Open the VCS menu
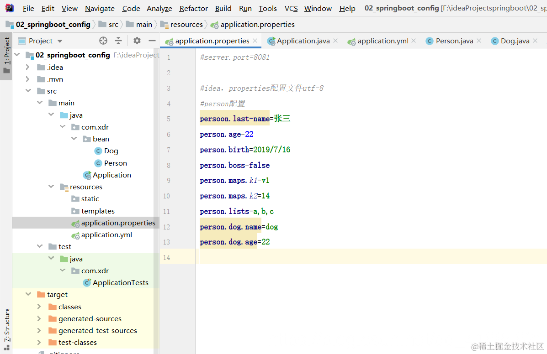Screen dimensions: 547x354 tap(291, 8)
